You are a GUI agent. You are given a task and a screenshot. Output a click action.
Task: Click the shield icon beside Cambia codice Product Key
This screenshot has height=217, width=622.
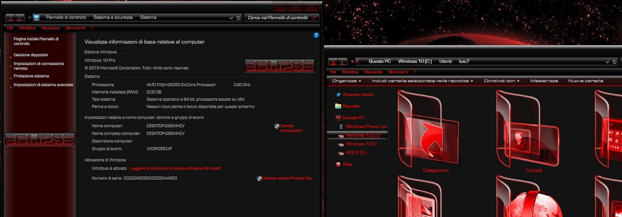259,178
